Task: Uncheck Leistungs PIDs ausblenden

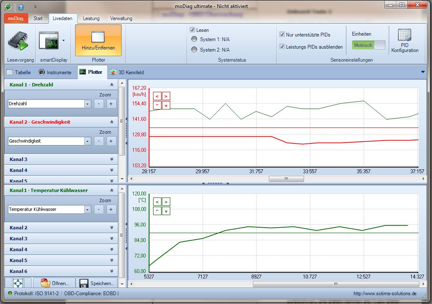Action: (282, 47)
